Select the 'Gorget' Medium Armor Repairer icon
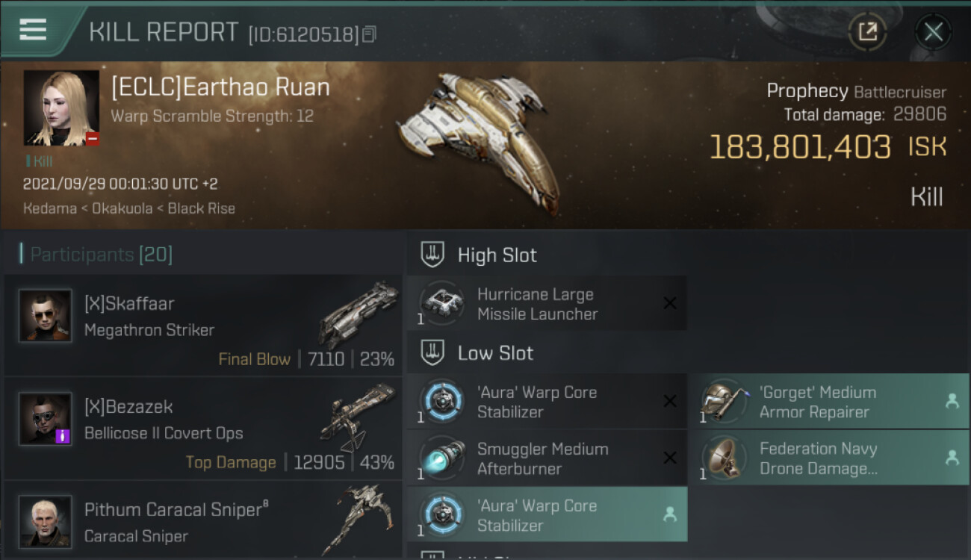971x560 pixels. coord(724,402)
